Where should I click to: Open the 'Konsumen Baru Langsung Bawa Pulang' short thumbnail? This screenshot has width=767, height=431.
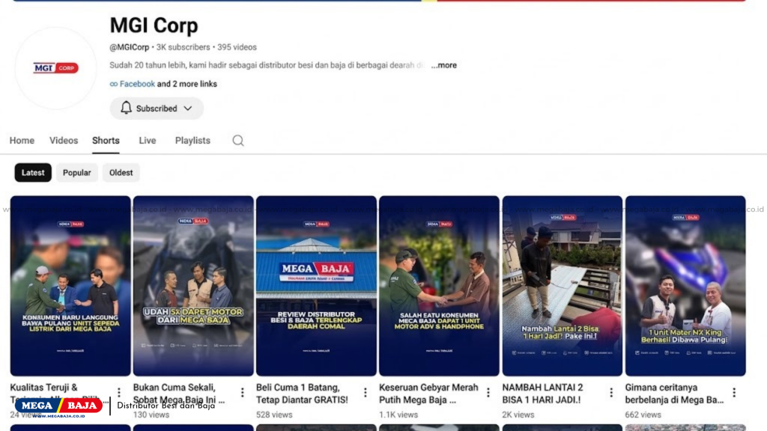click(70, 286)
